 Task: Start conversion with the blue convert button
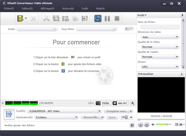[x=98, y=19]
